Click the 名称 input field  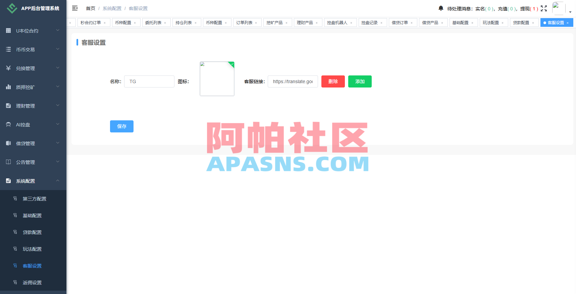(x=149, y=81)
